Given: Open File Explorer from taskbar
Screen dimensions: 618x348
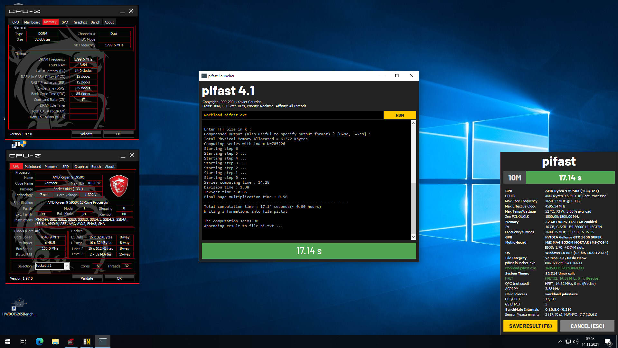Looking at the screenshot, I should pyautogui.click(x=55, y=342).
